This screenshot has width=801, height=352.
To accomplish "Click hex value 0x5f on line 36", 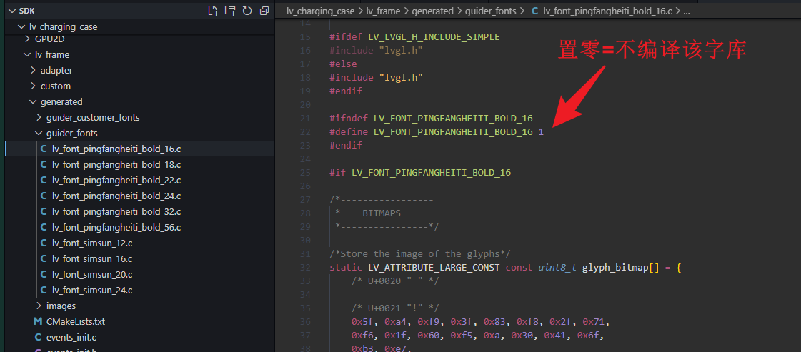I will tap(362, 322).
